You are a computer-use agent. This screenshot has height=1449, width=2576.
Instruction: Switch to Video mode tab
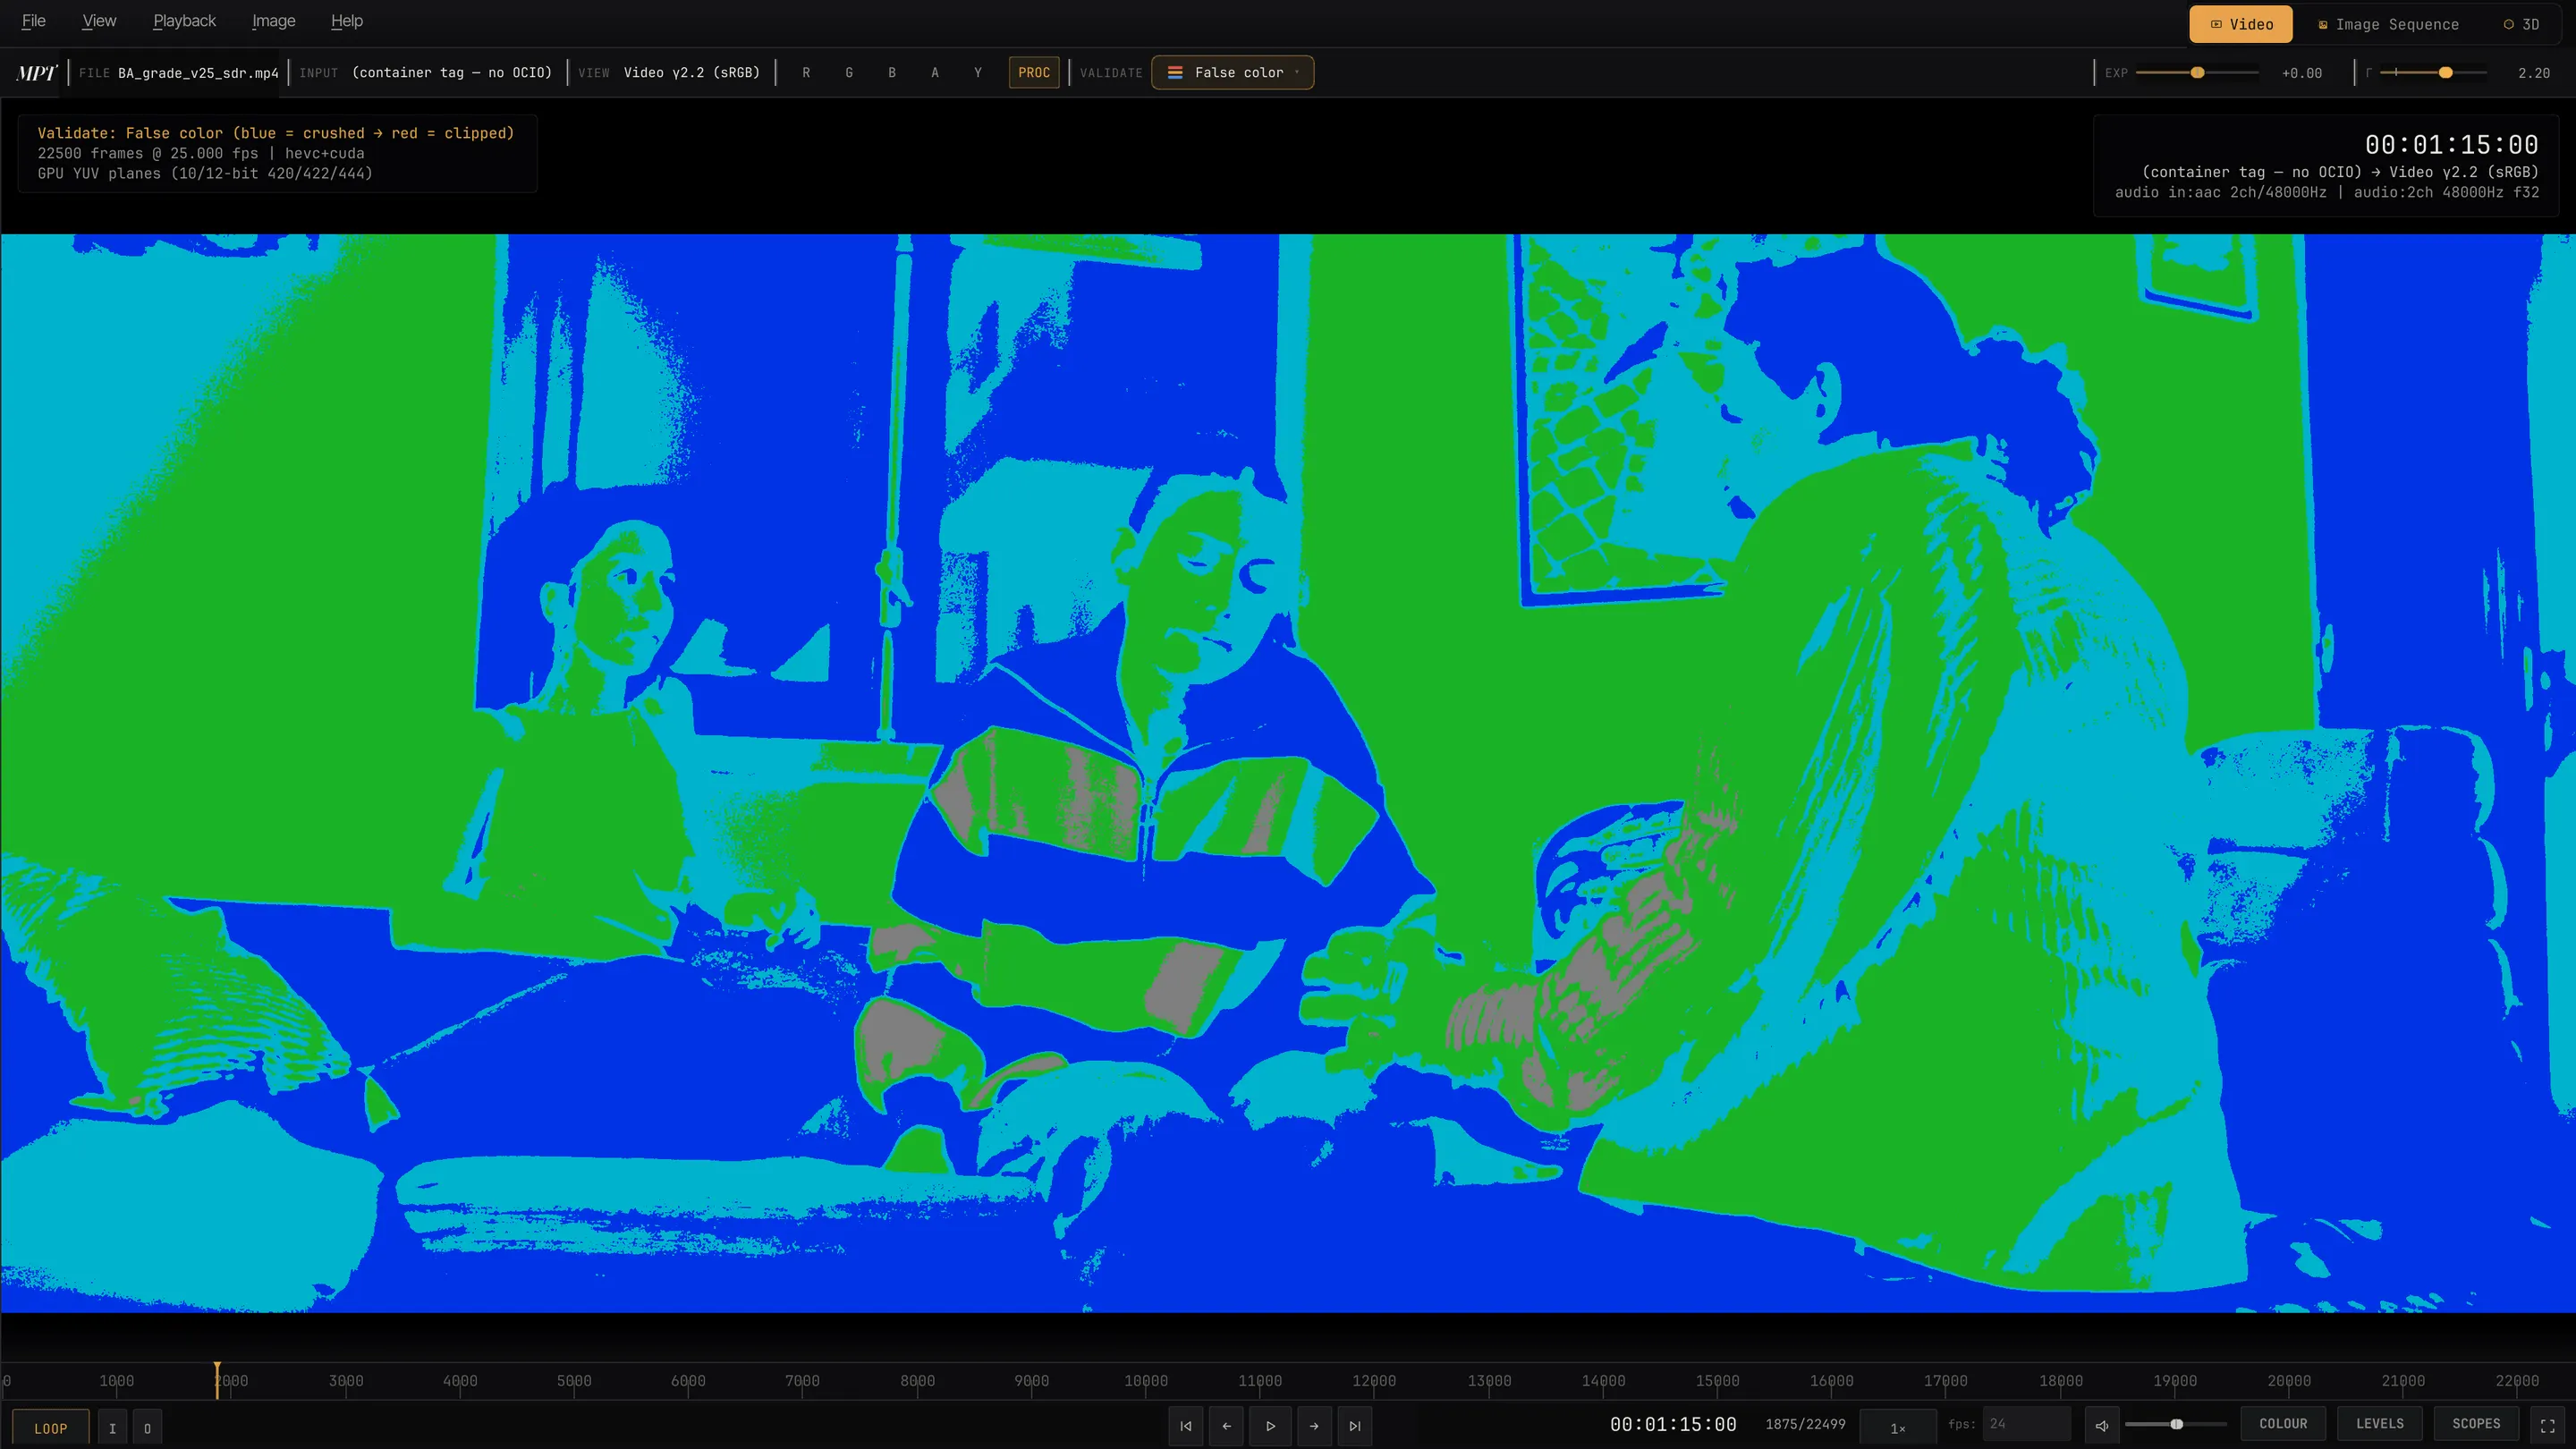point(2241,24)
